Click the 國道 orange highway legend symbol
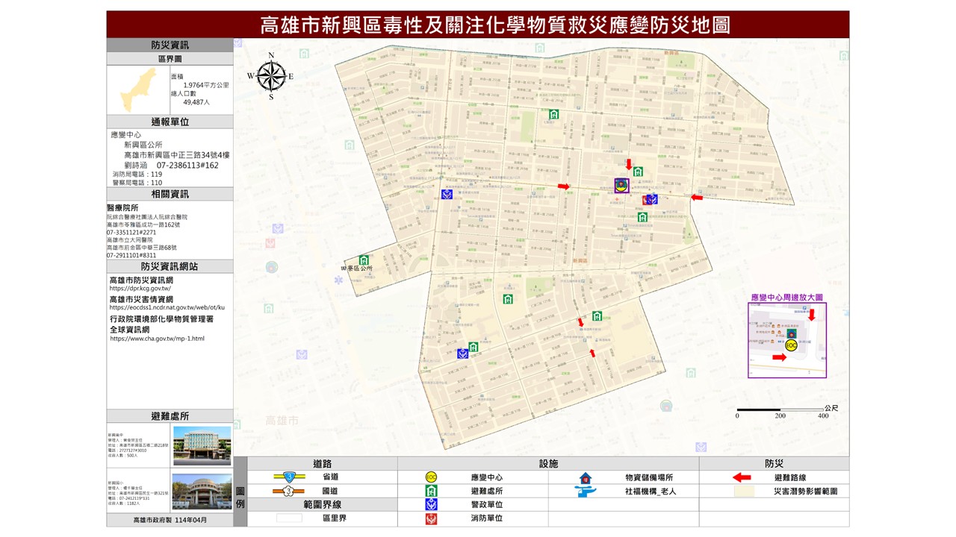The image size is (956, 537). [288, 491]
